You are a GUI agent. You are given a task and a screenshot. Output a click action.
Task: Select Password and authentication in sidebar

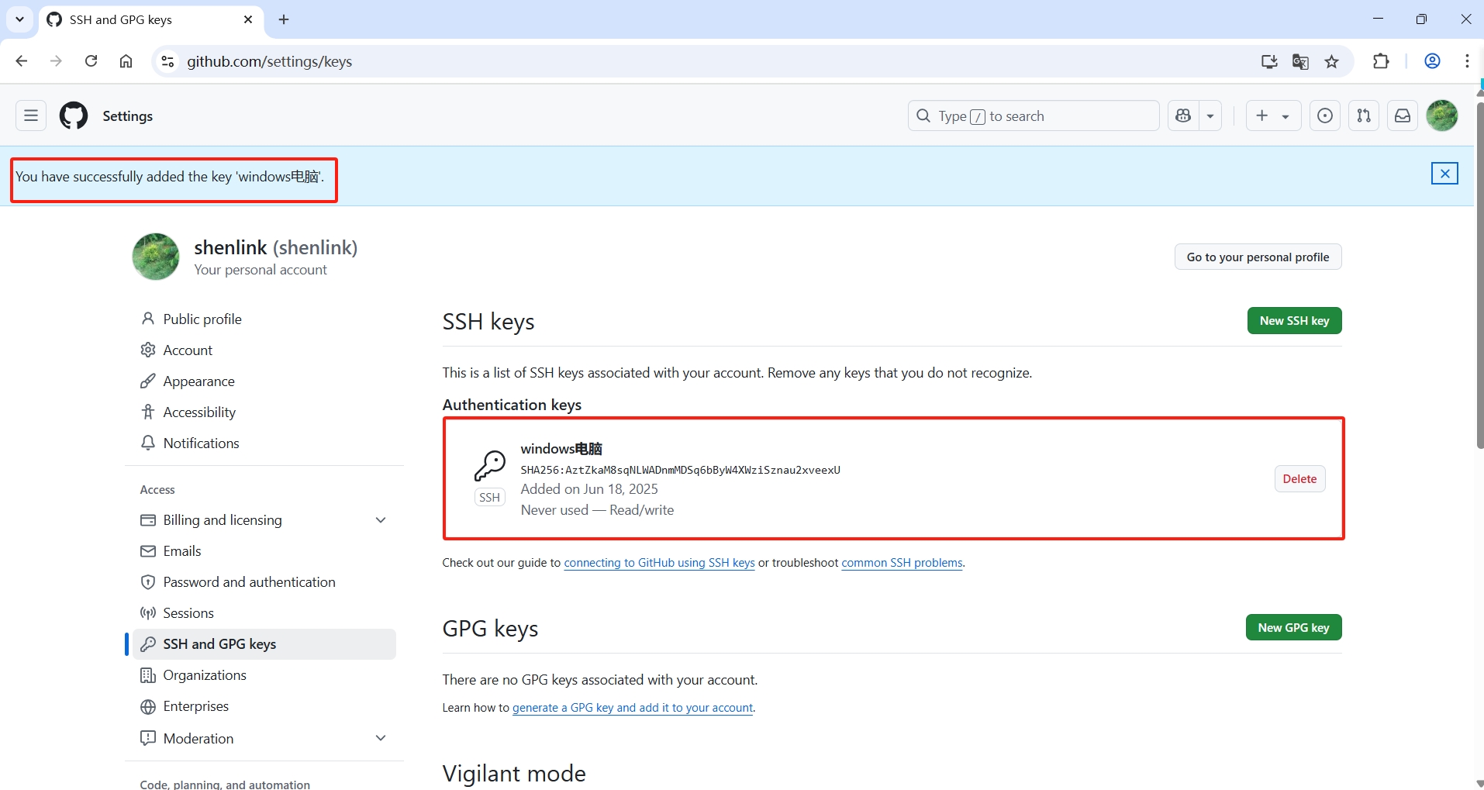tap(249, 582)
